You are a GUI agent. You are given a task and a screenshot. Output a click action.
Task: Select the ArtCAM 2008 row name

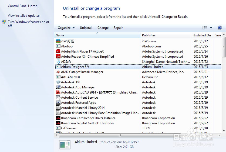(70, 77)
